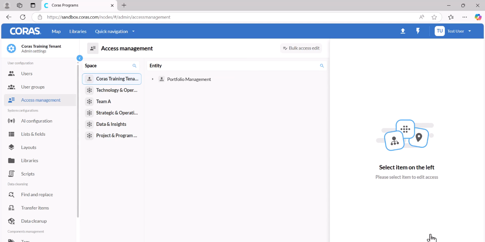Image resolution: width=485 pixels, height=242 pixels.
Task: Click the Find and replace icon
Action: [11, 195]
